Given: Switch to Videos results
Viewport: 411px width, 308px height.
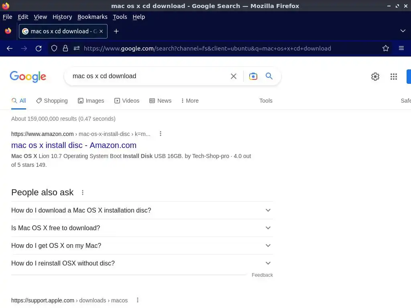Looking at the screenshot, I should pyautogui.click(x=127, y=101).
